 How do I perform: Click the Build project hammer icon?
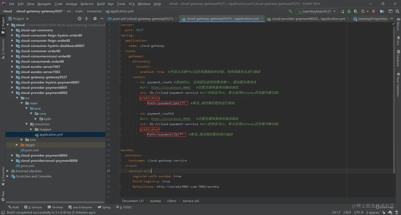pyautogui.click(x=290, y=11)
